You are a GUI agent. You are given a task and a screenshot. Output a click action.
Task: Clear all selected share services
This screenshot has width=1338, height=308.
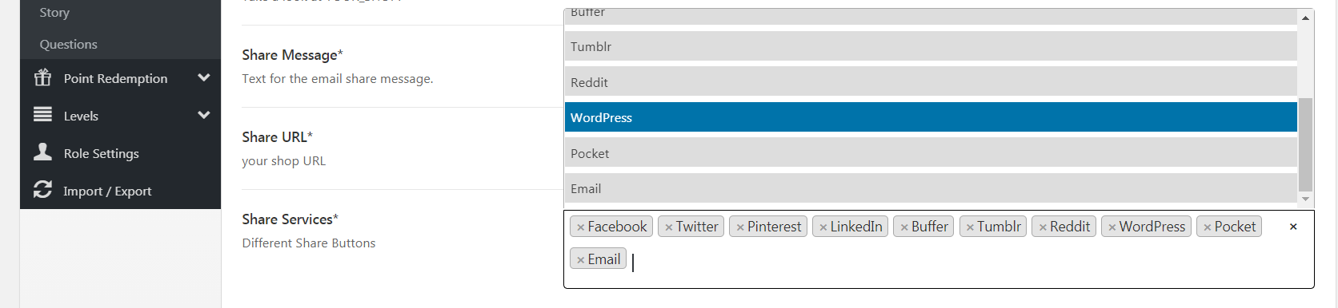[1293, 227]
